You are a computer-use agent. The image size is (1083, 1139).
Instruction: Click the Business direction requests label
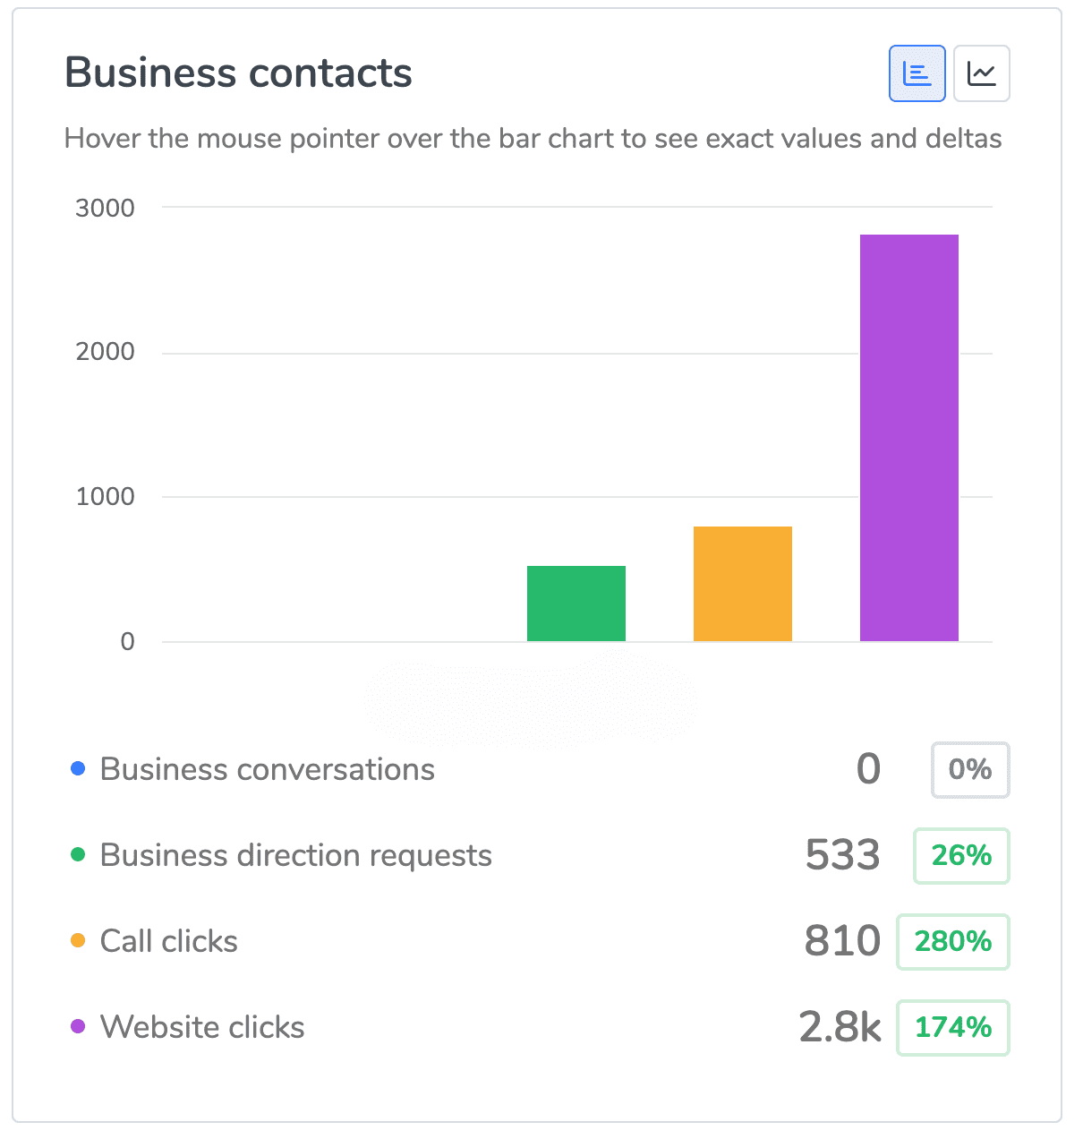tap(295, 855)
